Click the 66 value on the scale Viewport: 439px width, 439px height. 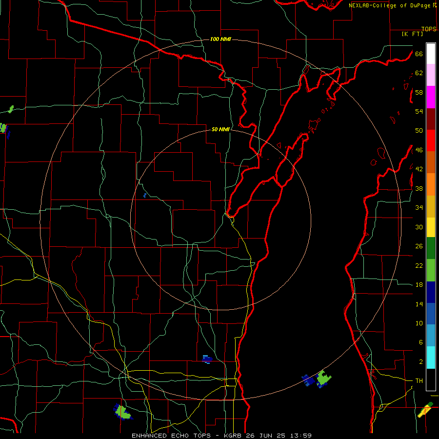(x=419, y=54)
